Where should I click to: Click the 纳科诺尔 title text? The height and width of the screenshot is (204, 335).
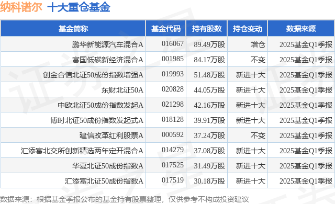[x=21, y=7]
